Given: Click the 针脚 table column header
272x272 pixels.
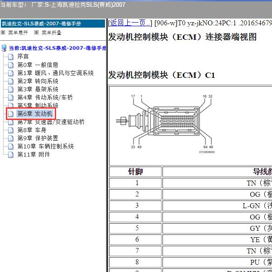Looking at the screenshot, I should coord(135,172).
